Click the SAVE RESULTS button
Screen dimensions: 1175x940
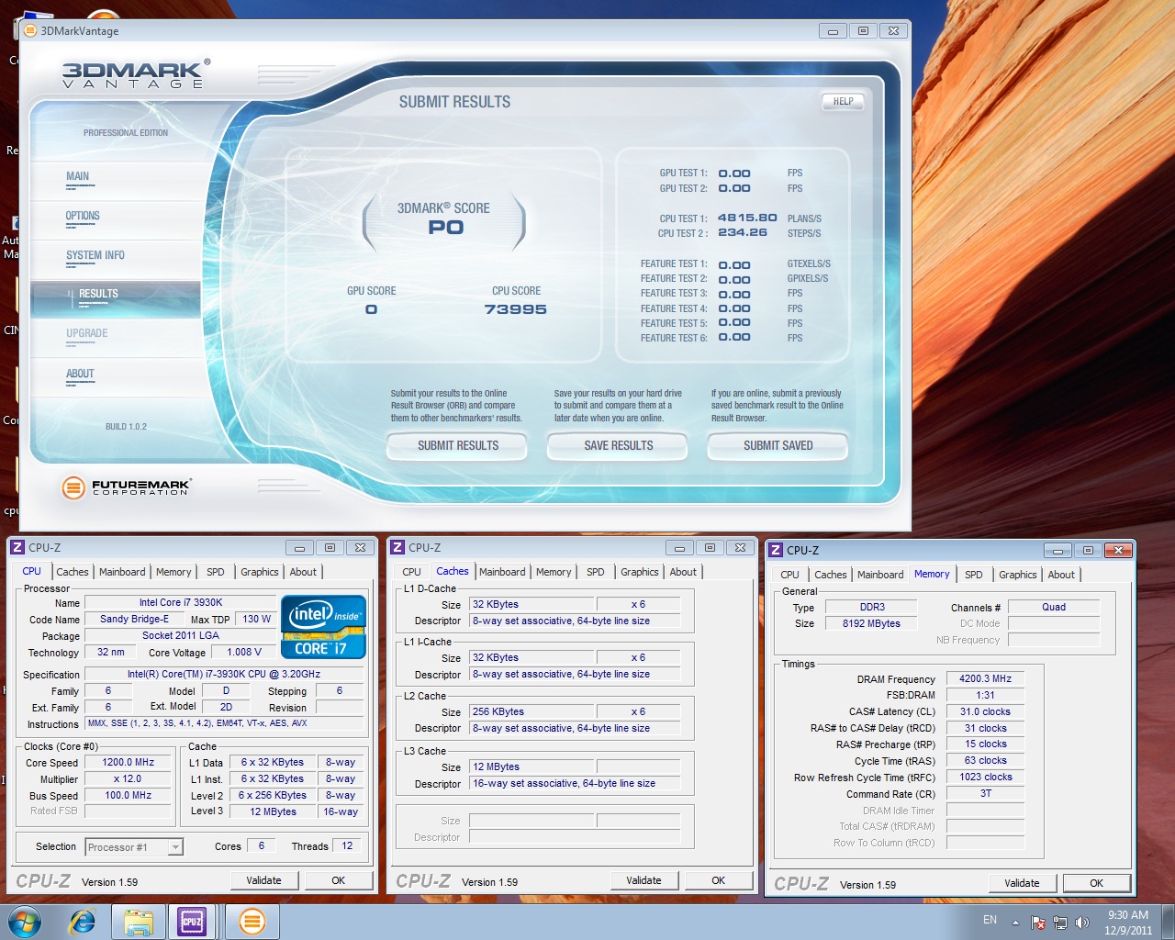click(x=619, y=446)
